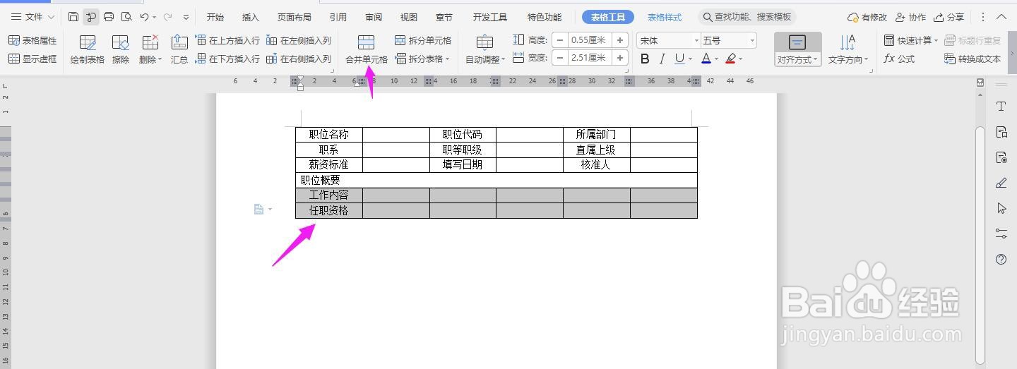
Task: Increase row height with plus button
Action: click(620, 41)
